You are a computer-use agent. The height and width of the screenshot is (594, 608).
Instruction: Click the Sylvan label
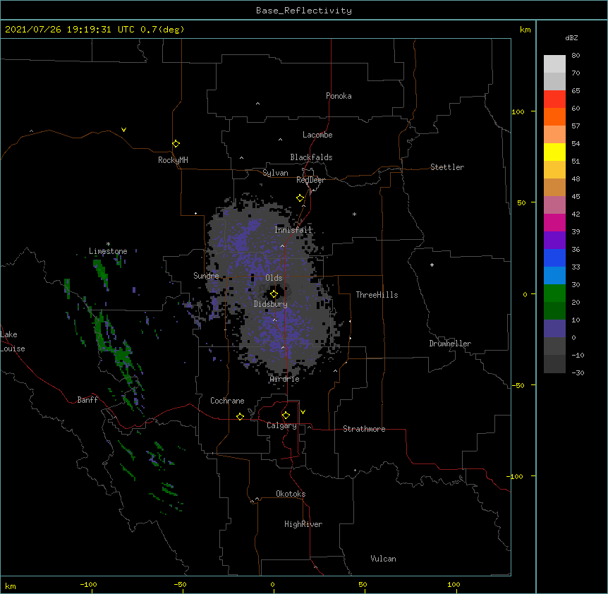(275, 173)
